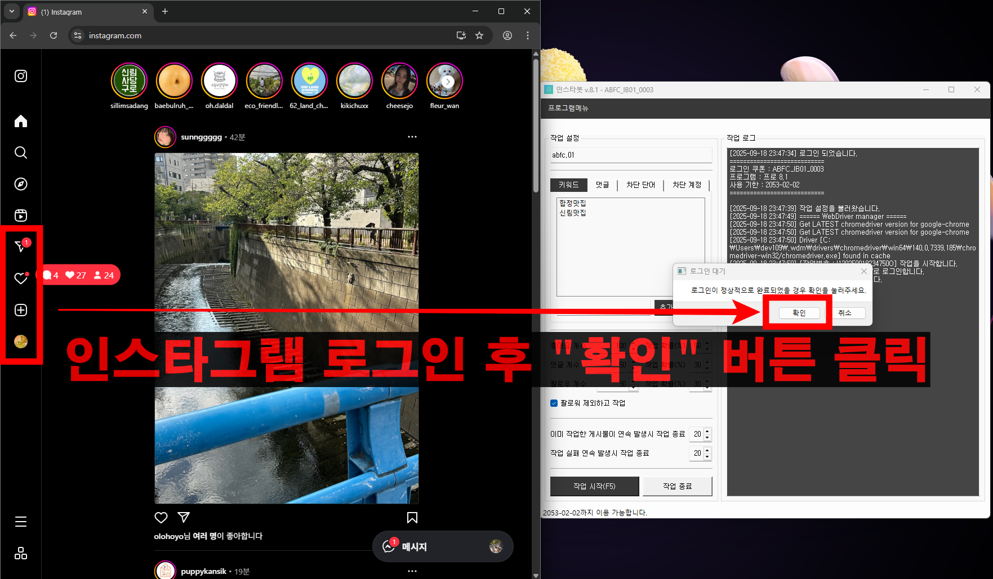Close the 로그인 대기 dialog

pos(864,271)
